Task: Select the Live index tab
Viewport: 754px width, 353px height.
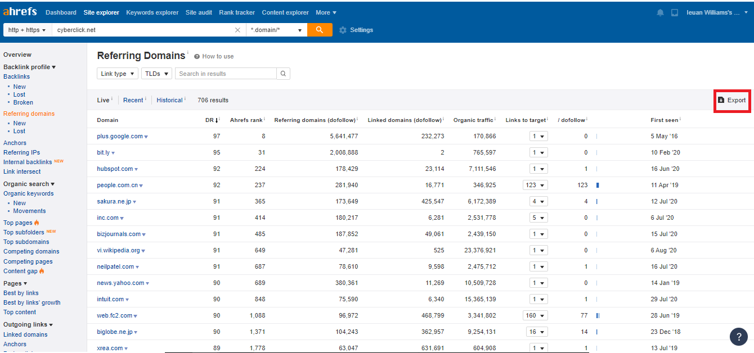Action: pyautogui.click(x=103, y=100)
